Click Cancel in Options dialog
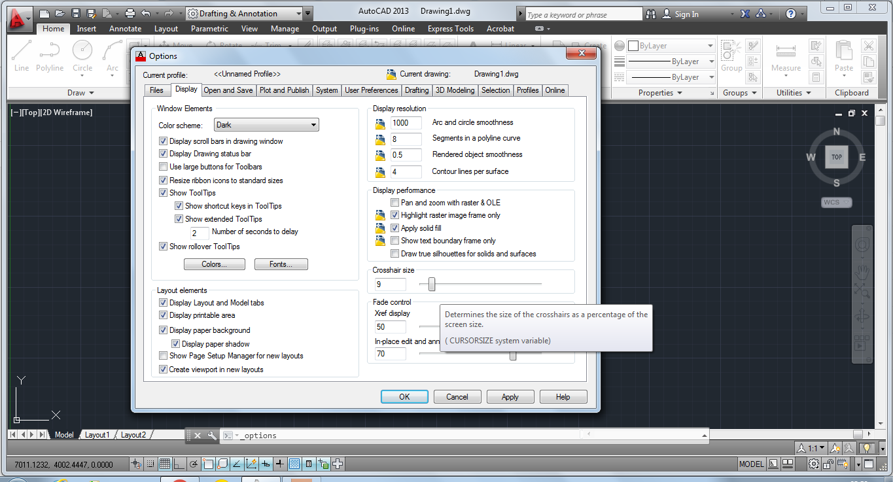 pyautogui.click(x=457, y=397)
